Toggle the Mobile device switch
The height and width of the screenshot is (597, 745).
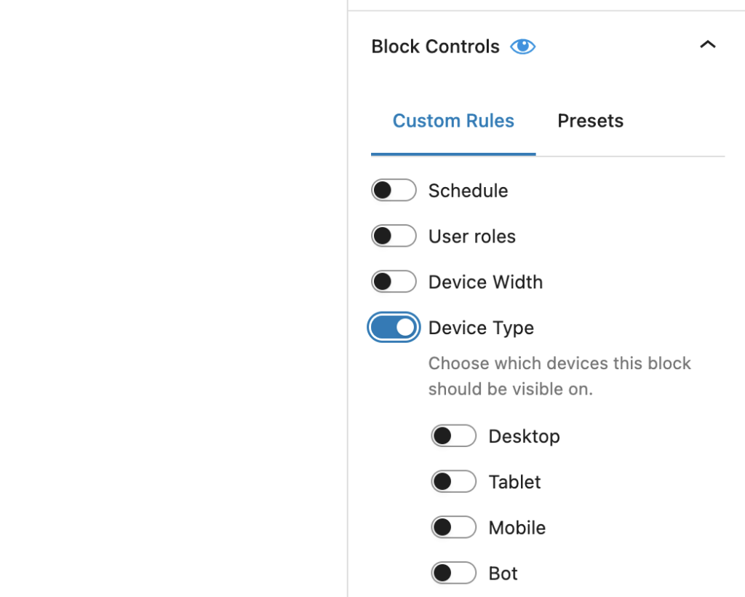pos(453,527)
